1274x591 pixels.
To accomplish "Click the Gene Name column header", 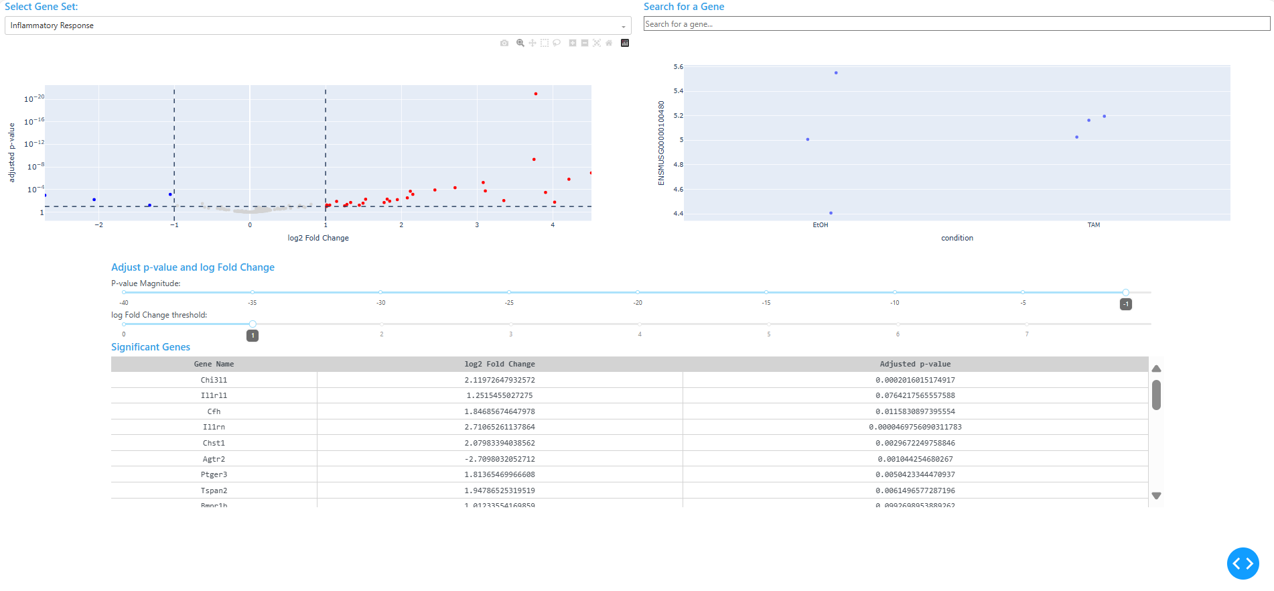I will 214,364.
